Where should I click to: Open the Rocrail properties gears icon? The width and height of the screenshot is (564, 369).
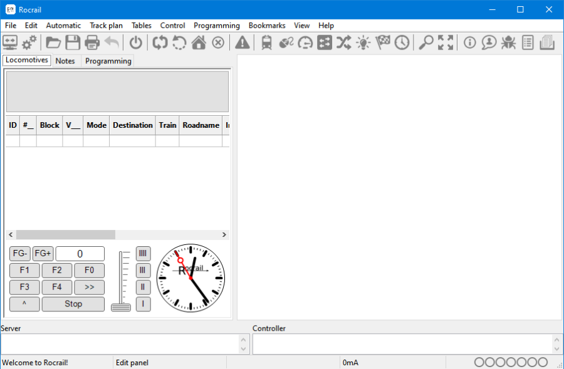tap(28, 42)
